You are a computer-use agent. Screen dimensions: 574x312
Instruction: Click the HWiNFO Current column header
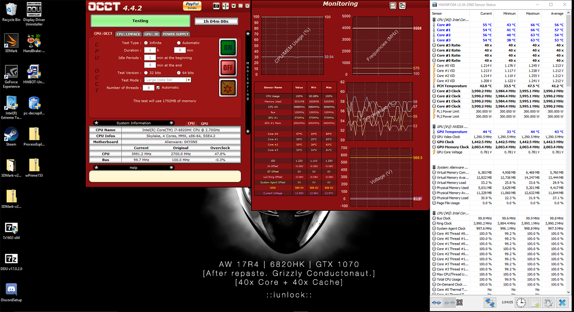(x=482, y=14)
